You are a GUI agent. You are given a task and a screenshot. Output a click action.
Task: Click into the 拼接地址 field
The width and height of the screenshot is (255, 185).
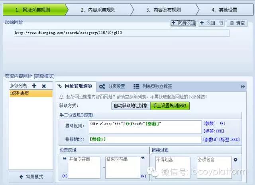point(145,140)
